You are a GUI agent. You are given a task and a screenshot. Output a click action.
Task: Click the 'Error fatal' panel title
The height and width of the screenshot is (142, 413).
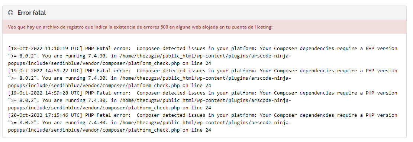tap(32, 13)
